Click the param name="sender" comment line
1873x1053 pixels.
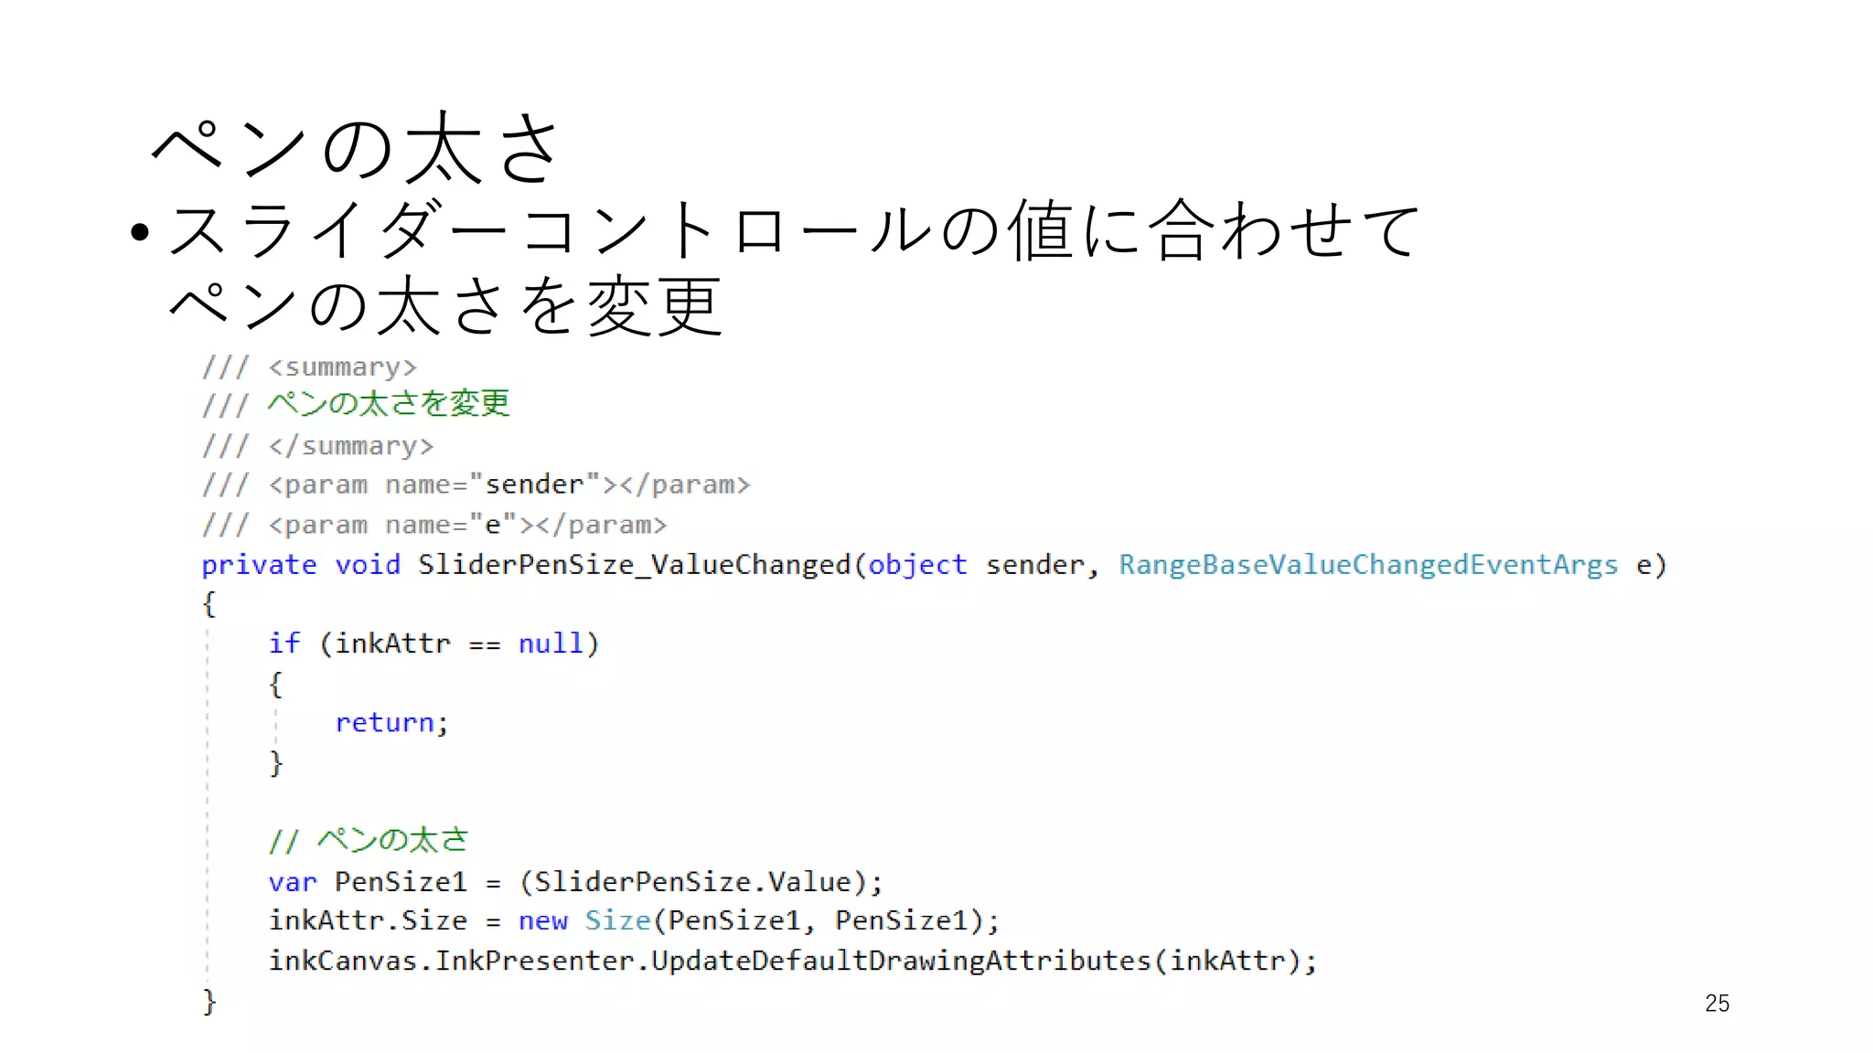[476, 484]
